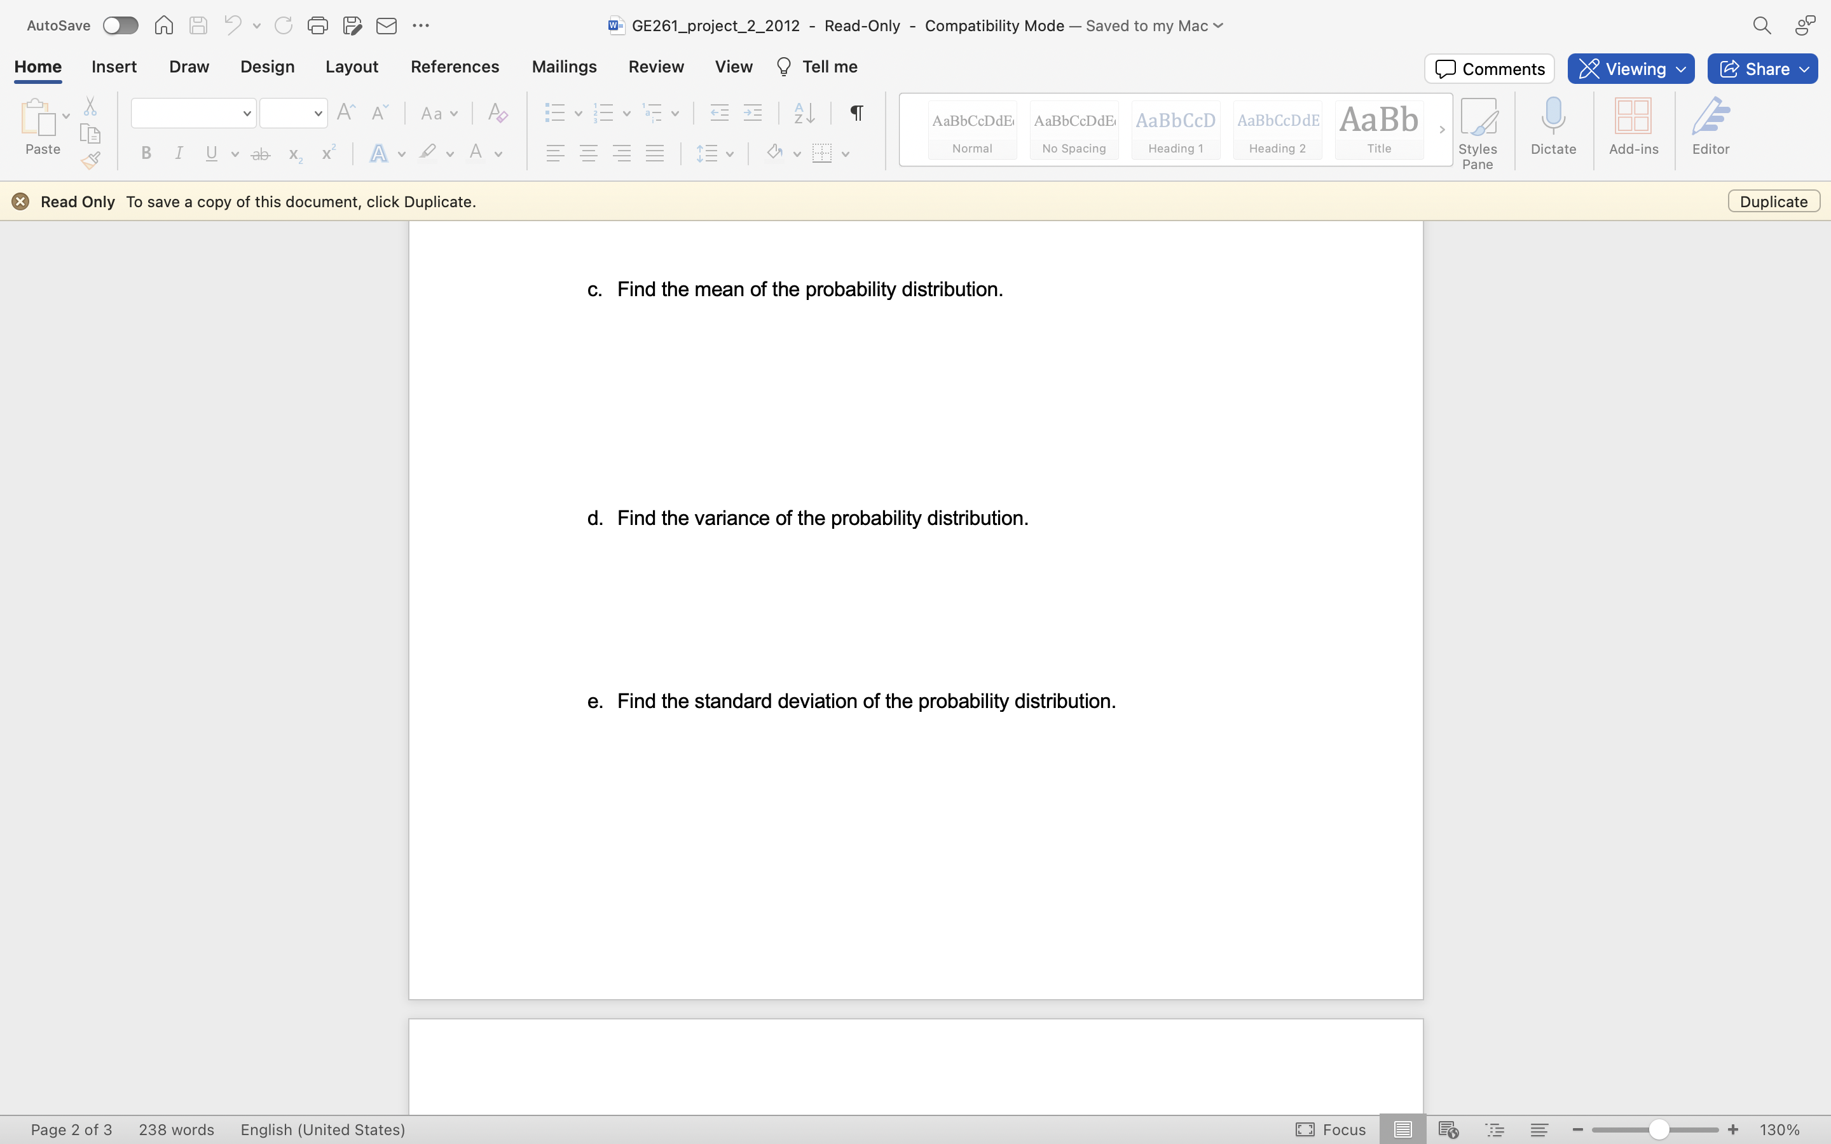This screenshot has width=1831, height=1144.
Task: Switch to the Layout tab
Action: click(351, 67)
